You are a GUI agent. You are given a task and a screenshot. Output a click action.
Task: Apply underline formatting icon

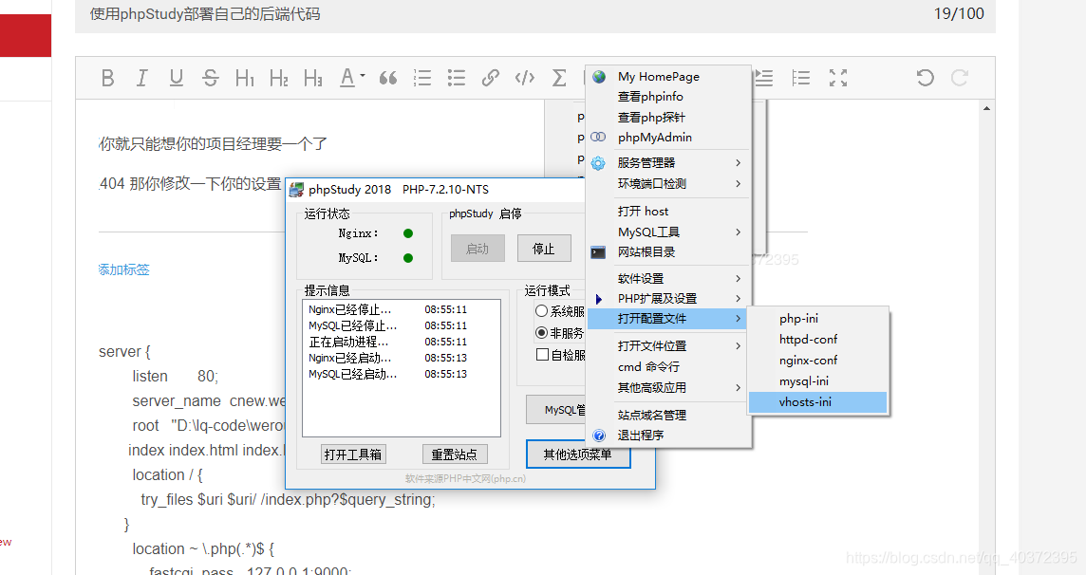point(176,78)
